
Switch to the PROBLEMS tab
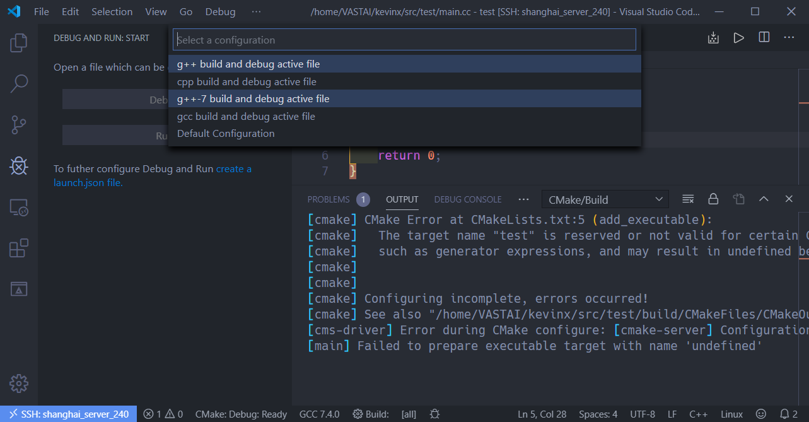pyautogui.click(x=329, y=199)
